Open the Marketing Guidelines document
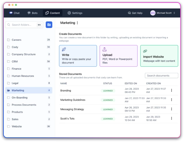Viewport: 184px width, 142px height. (x=73, y=100)
